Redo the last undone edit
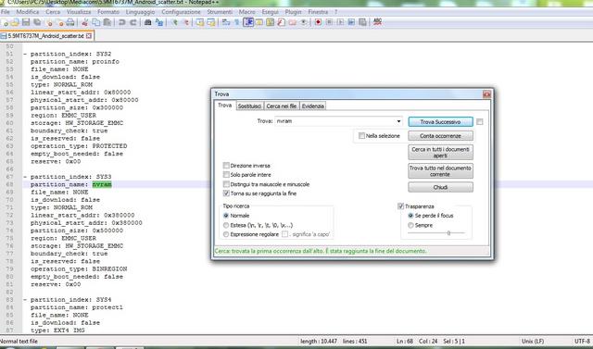This screenshot has width=593, height=349. coord(132,22)
